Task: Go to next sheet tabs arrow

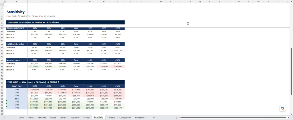Action: 10,118
